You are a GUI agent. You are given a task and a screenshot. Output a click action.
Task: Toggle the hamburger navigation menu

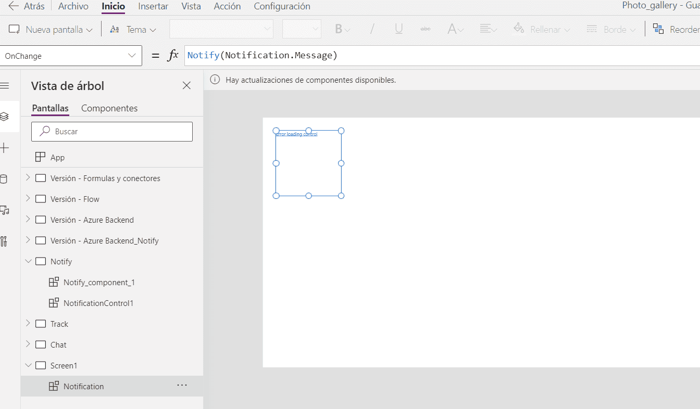pos(4,85)
